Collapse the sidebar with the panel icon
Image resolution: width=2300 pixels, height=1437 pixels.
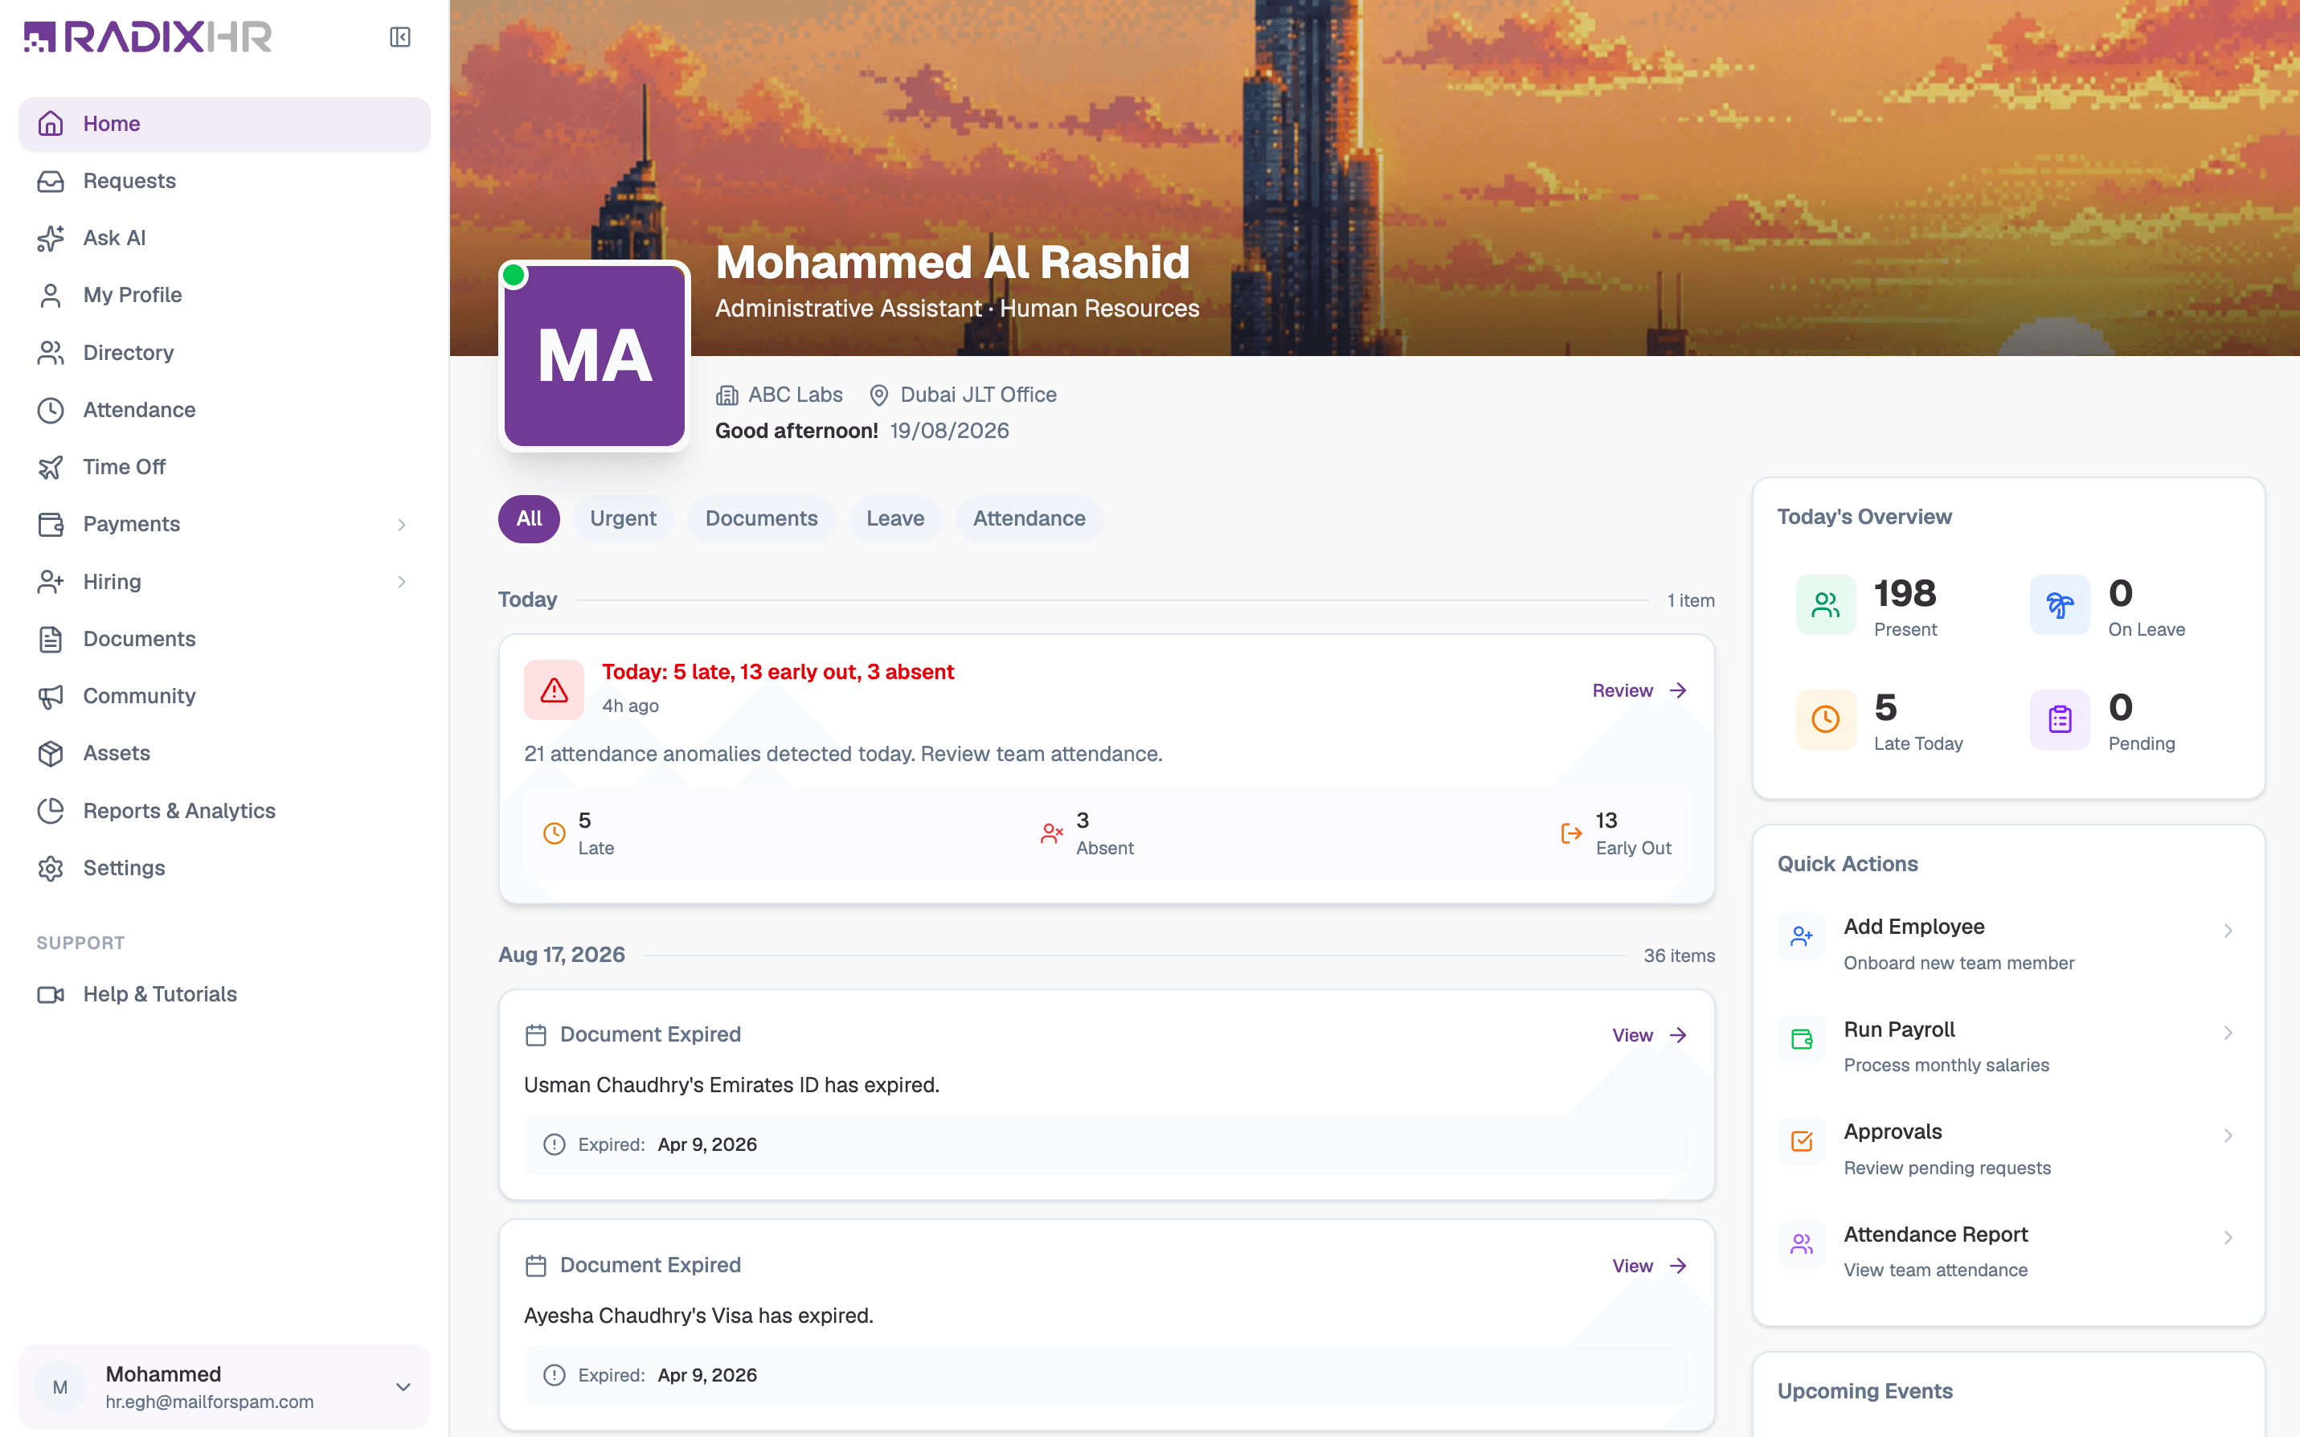click(400, 37)
